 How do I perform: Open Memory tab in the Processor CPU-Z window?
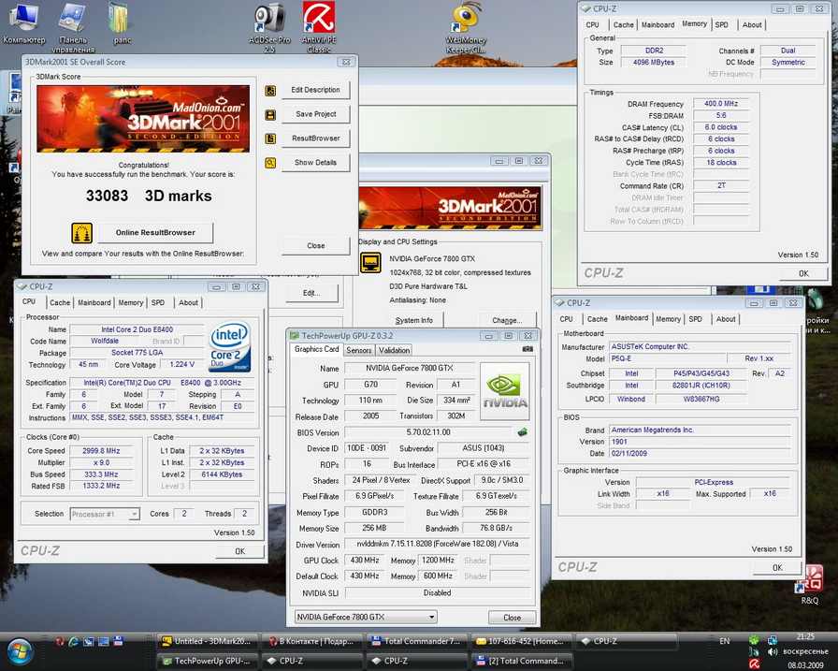tap(130, 302)
